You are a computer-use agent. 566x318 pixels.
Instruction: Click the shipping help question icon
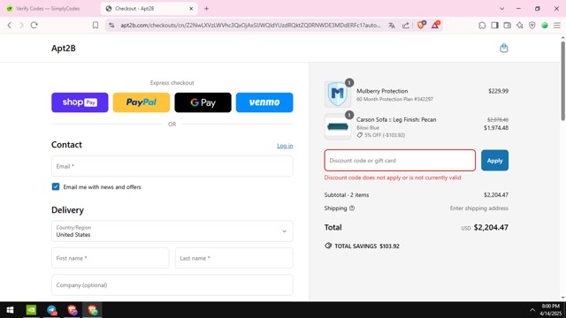click(352, 208)
